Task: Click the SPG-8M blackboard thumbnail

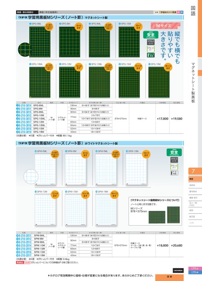Action: (70, 42)
